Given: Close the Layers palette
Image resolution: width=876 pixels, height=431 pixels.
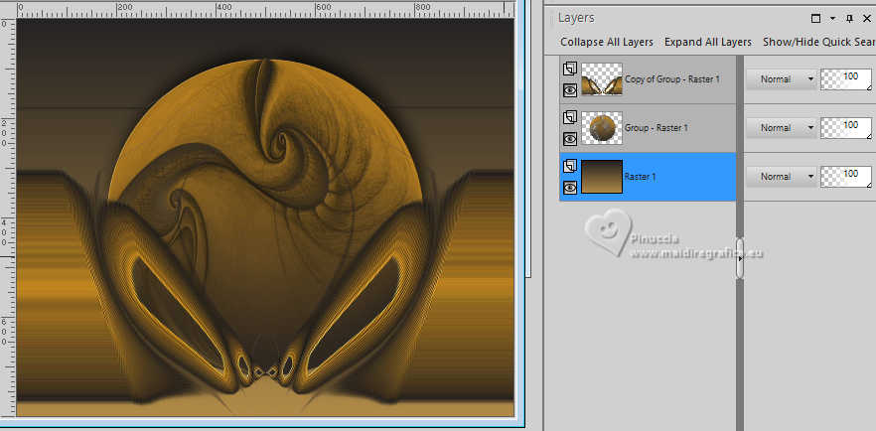Looking at the screenshot, I should 866,19.
